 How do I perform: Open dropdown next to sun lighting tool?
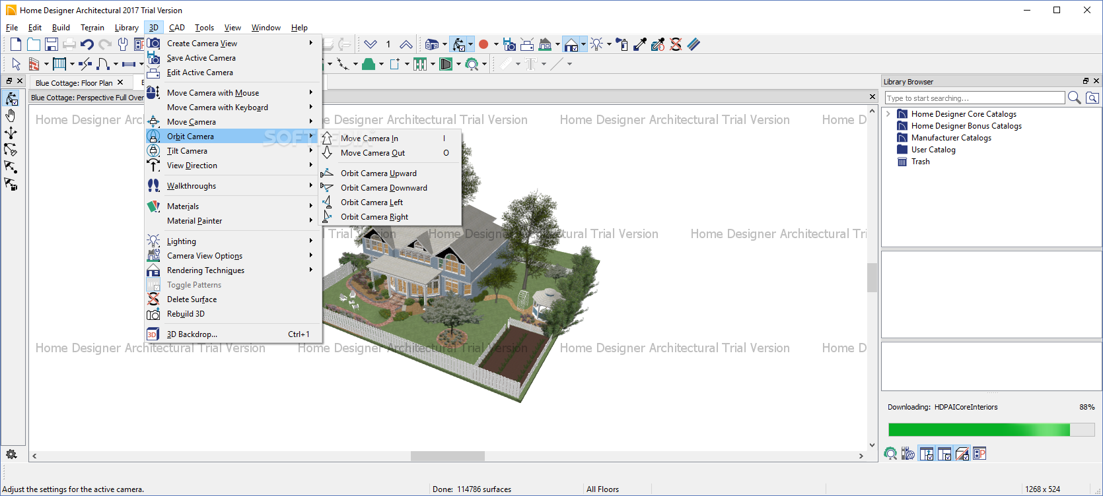coord(609,44)
